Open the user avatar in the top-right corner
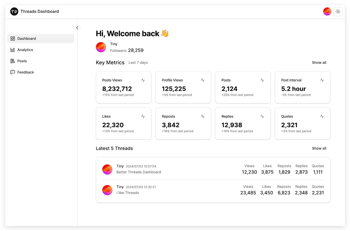Viewport: 350px width, 231px height. click(x=327, y=11)
